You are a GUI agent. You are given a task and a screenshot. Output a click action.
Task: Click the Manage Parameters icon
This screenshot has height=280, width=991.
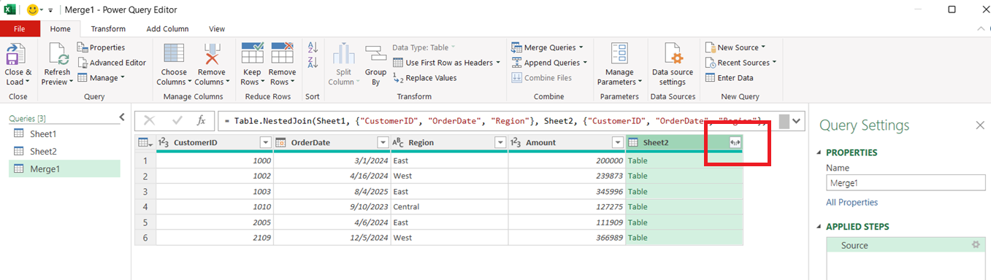pos(619,54)
